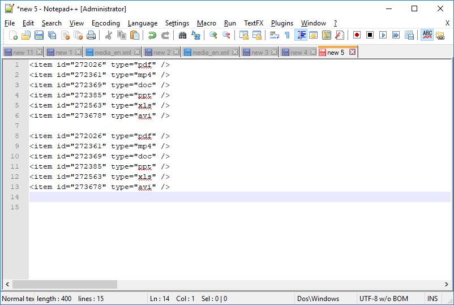
Task: Undo last action with green arrow
Action: (152, 35)
